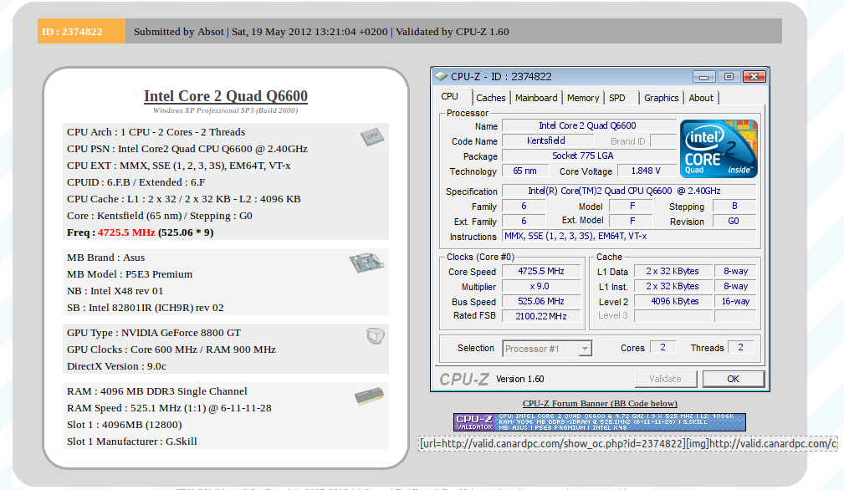The width and height of the screenshot is (844, 490).
Task: Click the RAM Speed 525.1 MHz line
Action: (x=169, y=408)
